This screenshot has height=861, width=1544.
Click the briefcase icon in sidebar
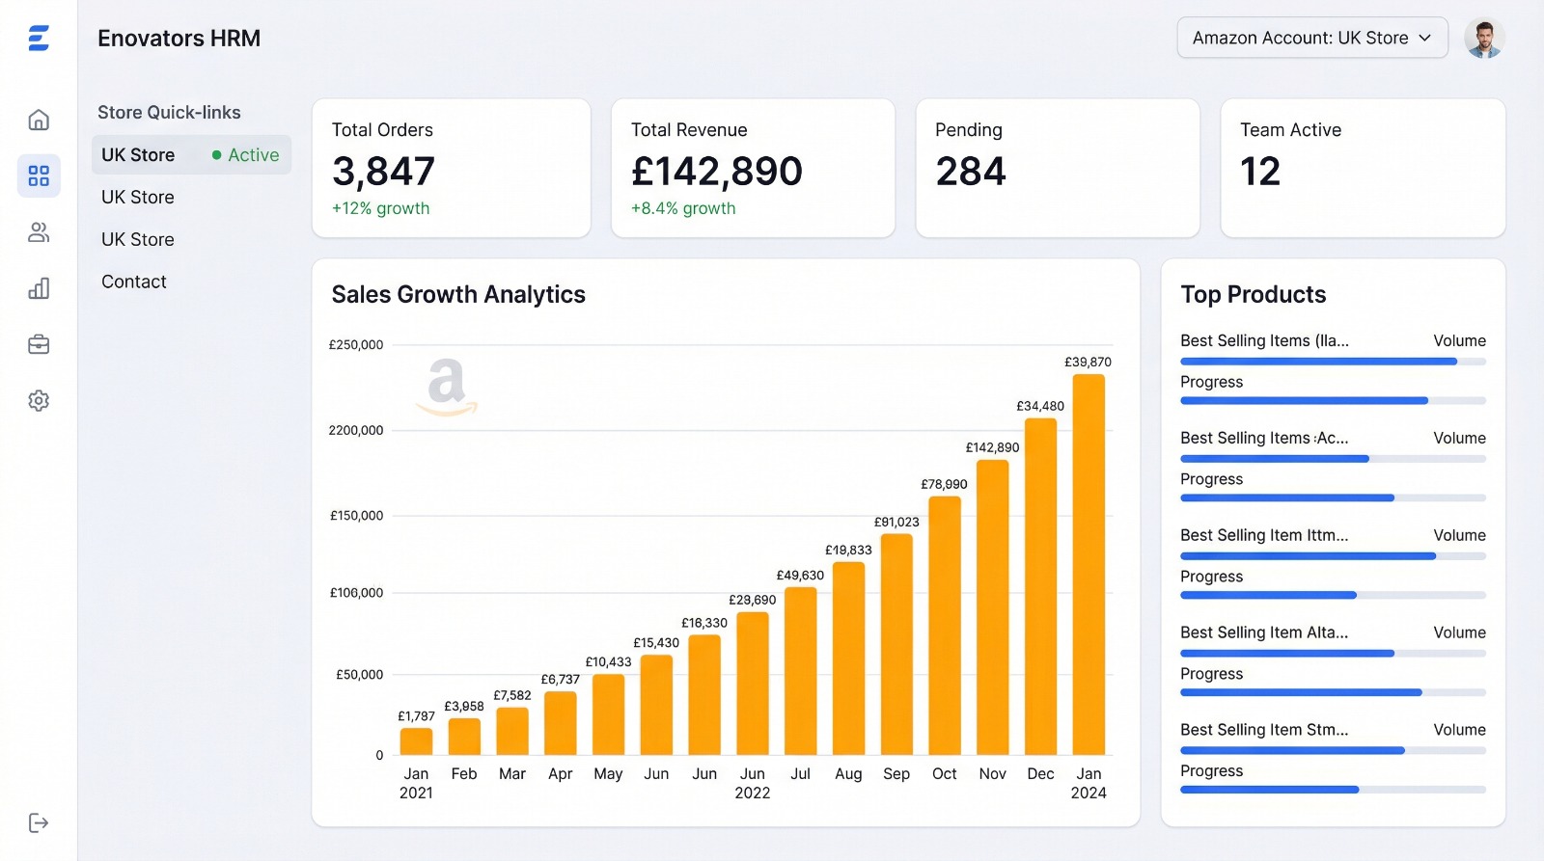(x=39, y=344)
